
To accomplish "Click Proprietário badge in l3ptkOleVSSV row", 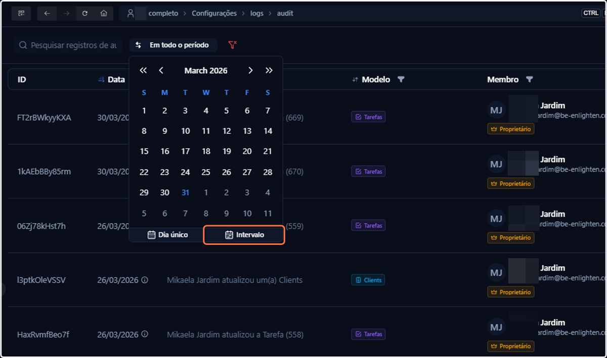I will (511, 292).
